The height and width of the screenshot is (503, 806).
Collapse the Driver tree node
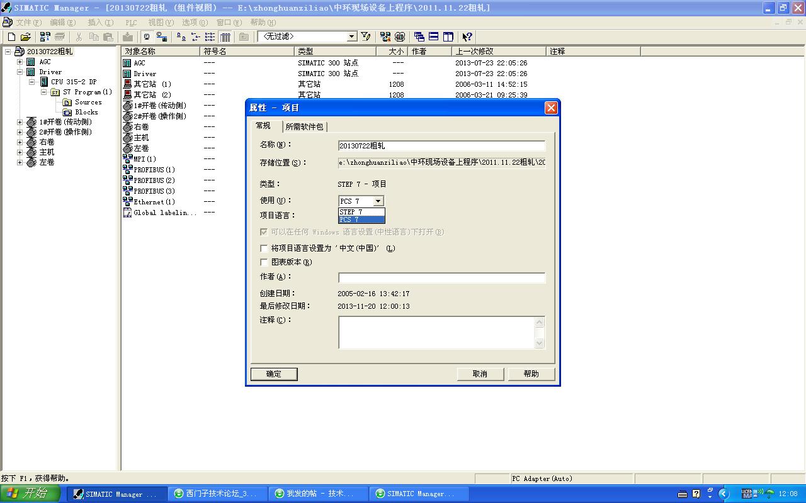click(20, 72)
